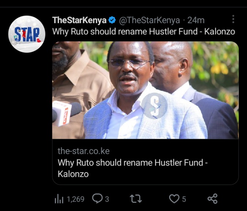The image size is (247, 211).
Task: Open the share icon for this tweet
Action: click(x=213, y=199)
